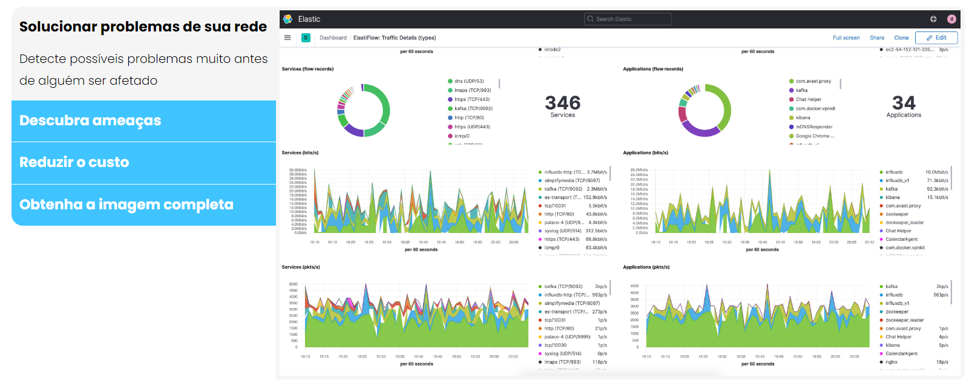Toggle dns (UDP/53) legend entry

465,81
